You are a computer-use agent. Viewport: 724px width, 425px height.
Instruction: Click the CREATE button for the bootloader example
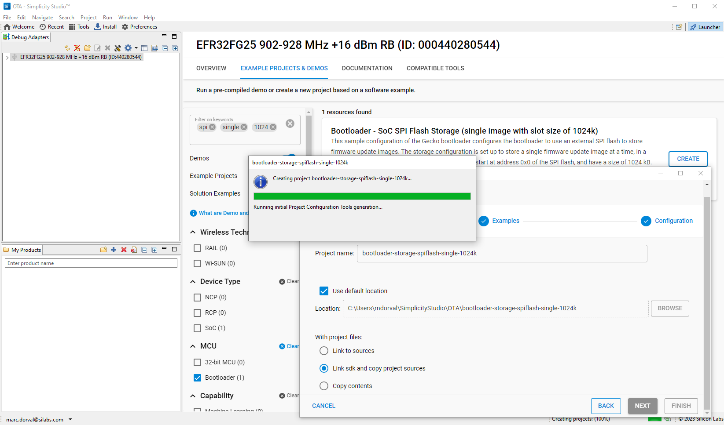pyautogui.click(x=688, y=159)
